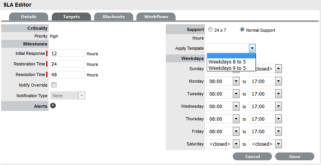Edit the Initial Response hours field
The height and width of the screenshot is (165, 321).
(x=67, y=53)
